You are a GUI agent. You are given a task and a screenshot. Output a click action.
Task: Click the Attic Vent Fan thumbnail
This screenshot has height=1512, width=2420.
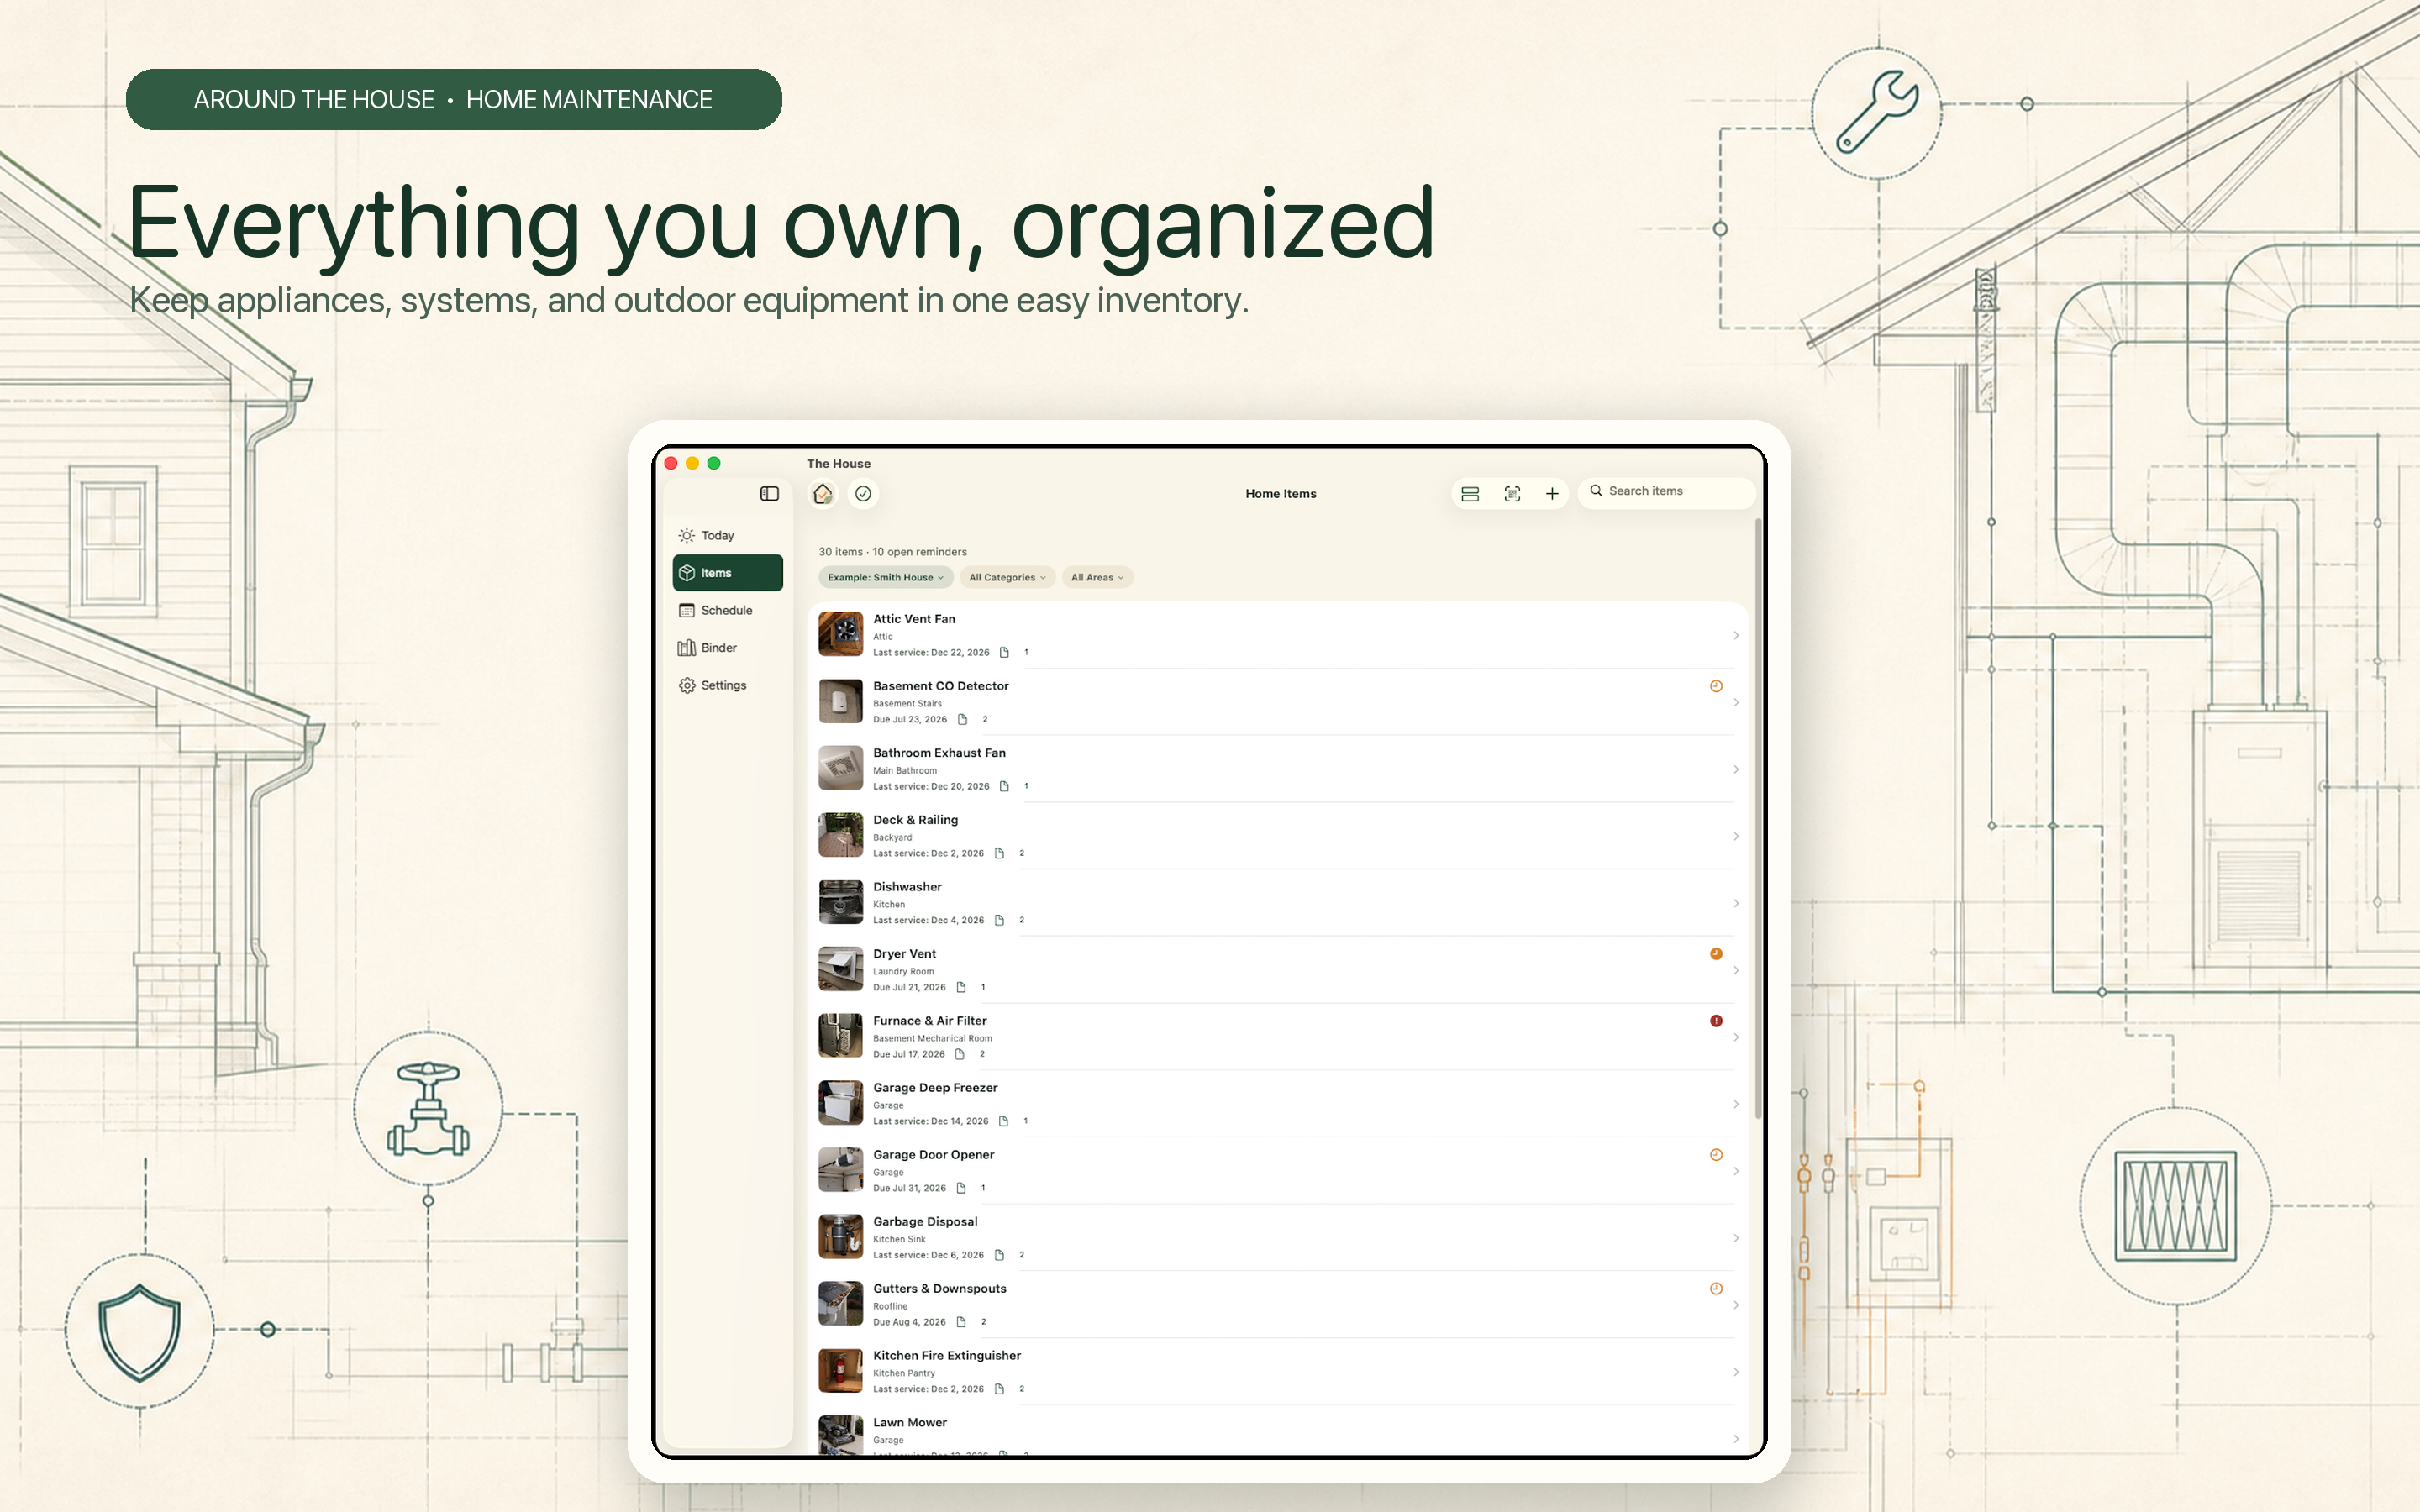click(840, 634)
